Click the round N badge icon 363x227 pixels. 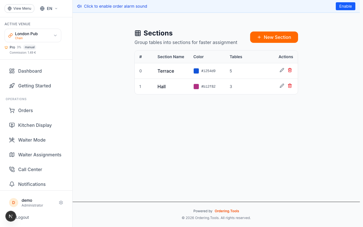coord(11,216)
